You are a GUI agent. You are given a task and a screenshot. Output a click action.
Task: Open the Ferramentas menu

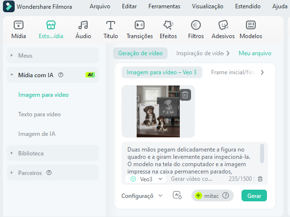point(164,6)
